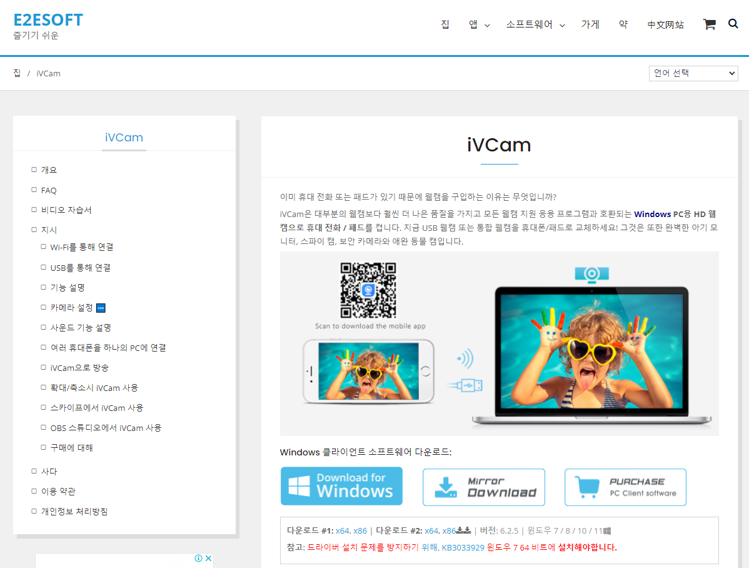Click the Wi-Fi signal icon

tap(465, 358)
